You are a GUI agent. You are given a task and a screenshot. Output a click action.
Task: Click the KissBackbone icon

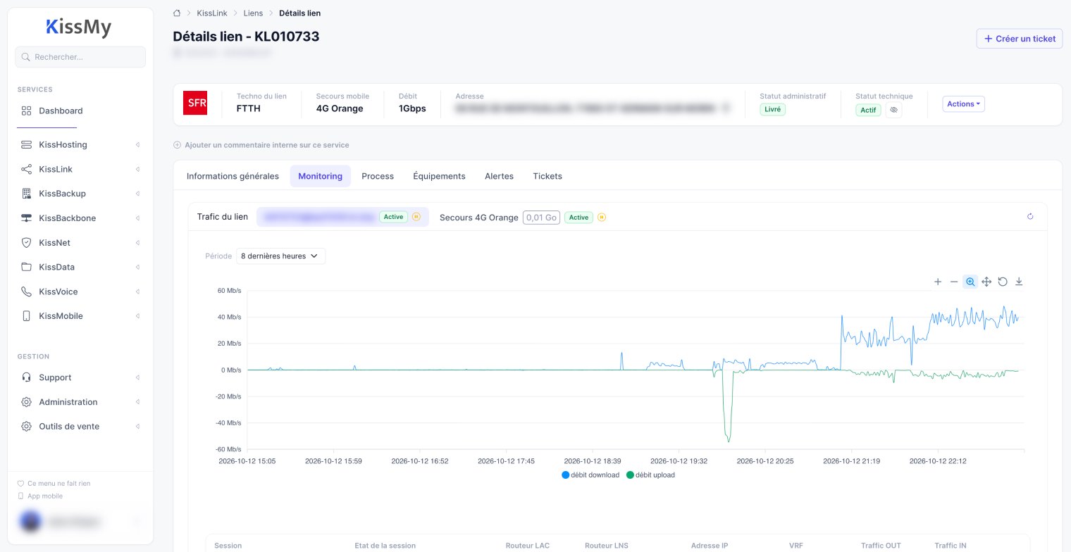point(26,218)
